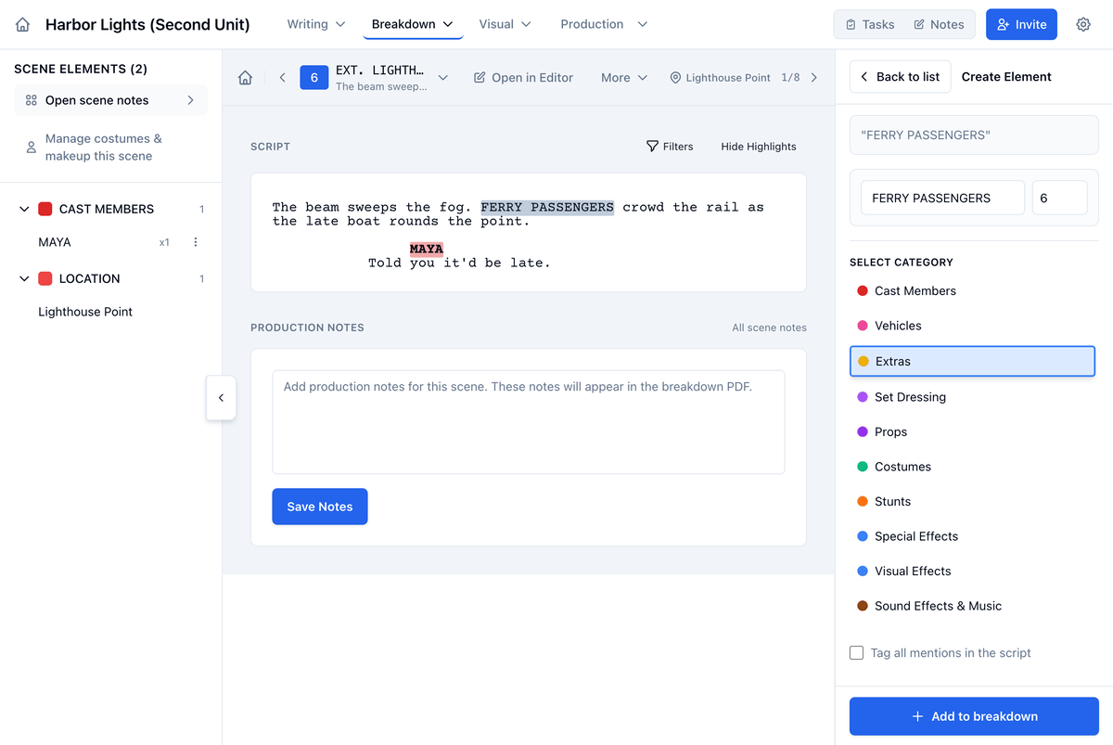Collapse the left sidebar panel
The height and width of the screenshot is (745, 1113).
[x=221, y=398]
